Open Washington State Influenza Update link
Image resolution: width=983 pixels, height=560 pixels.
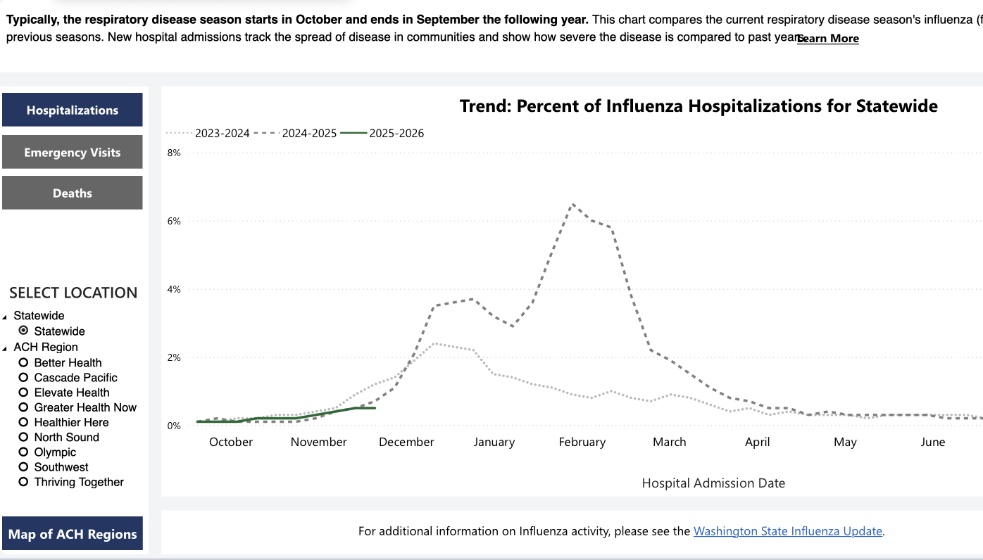tap(788, 531)
